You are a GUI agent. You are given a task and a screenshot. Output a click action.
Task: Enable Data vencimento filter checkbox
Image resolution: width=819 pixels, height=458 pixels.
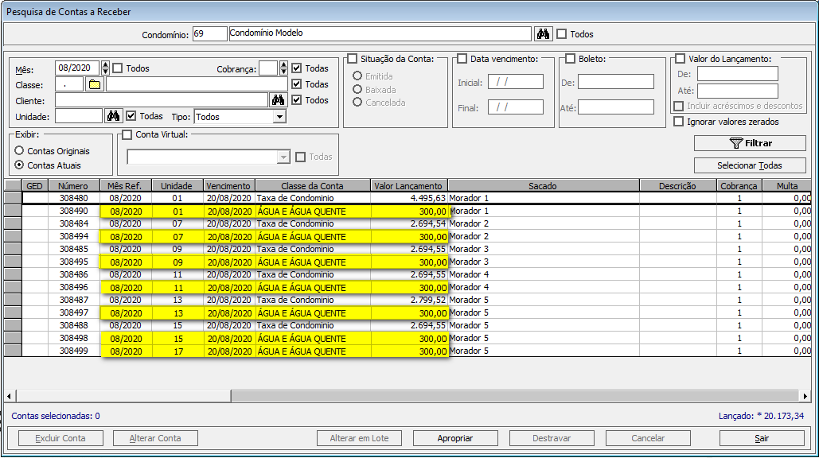coord(462,58)
